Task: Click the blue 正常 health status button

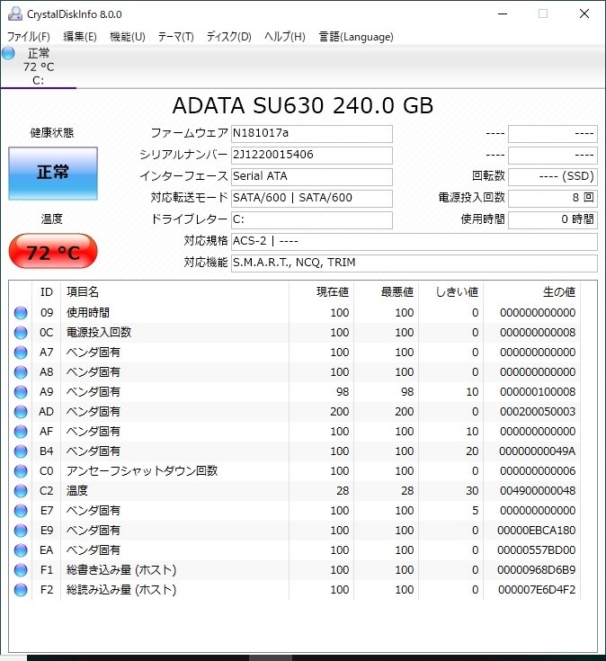Action: click(x=53, y=174)
